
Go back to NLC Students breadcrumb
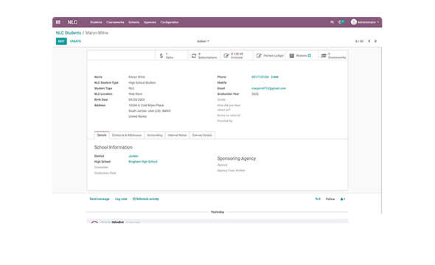coord(69,32)
